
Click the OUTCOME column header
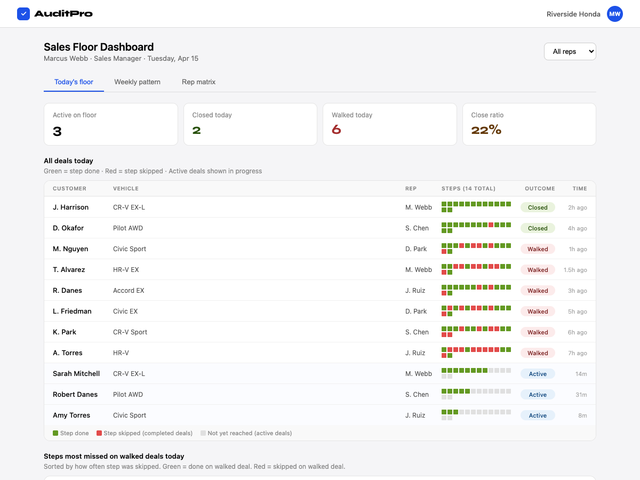click(540, 189)
